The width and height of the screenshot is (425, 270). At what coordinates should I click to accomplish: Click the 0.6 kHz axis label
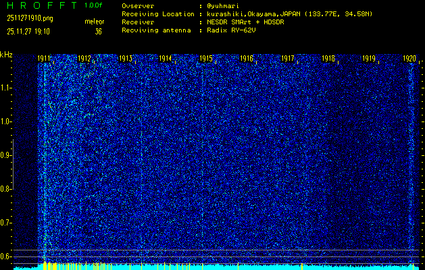pos(5,256)
